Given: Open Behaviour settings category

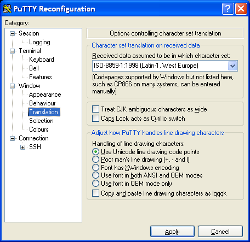Looking at the screenshot, I should pos(42,103).
